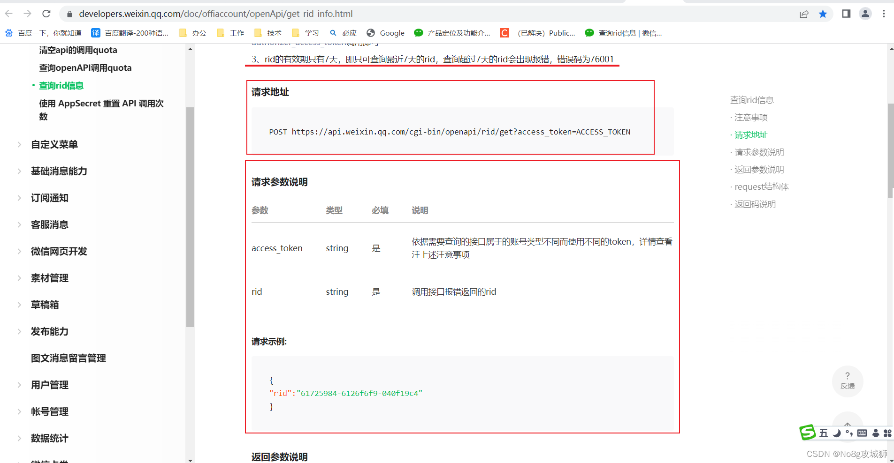Open the soft keyboard icon in IME bar
The width and height of the screenshot is (894, 463).
[862, 433]
